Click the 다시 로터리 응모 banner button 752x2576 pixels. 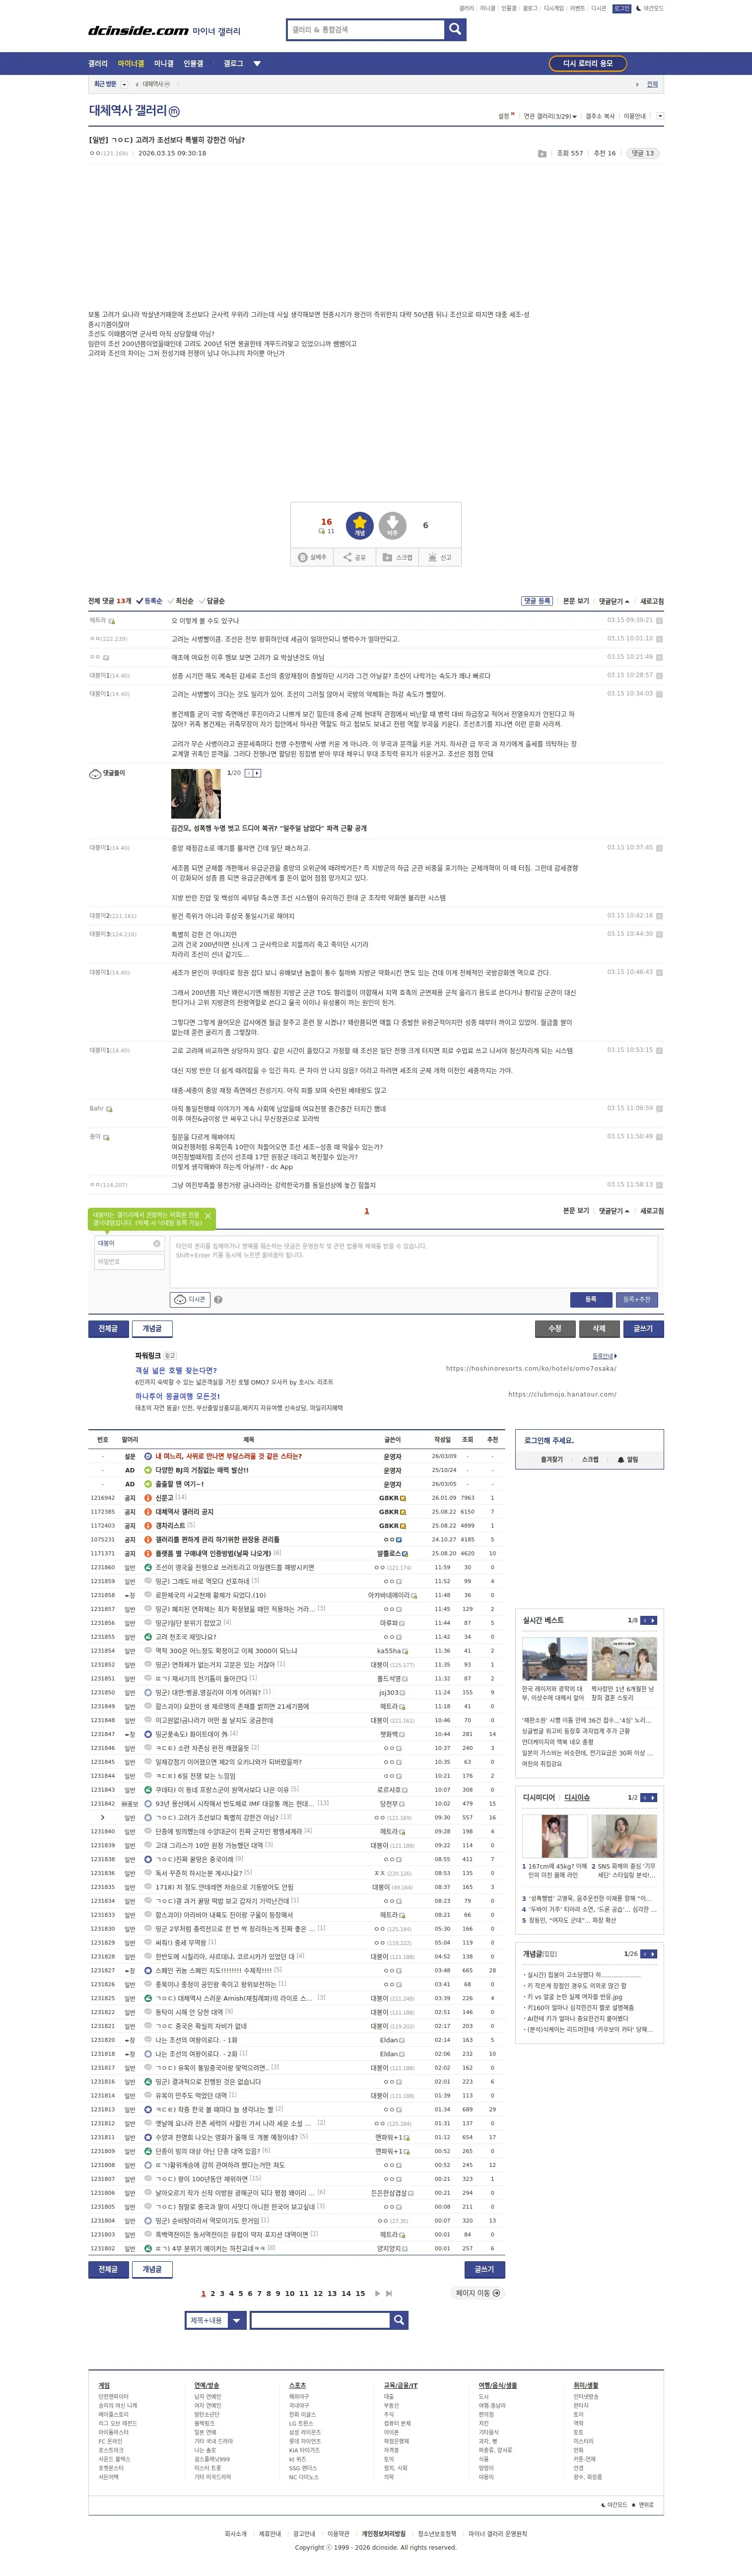tap(588, 63)
